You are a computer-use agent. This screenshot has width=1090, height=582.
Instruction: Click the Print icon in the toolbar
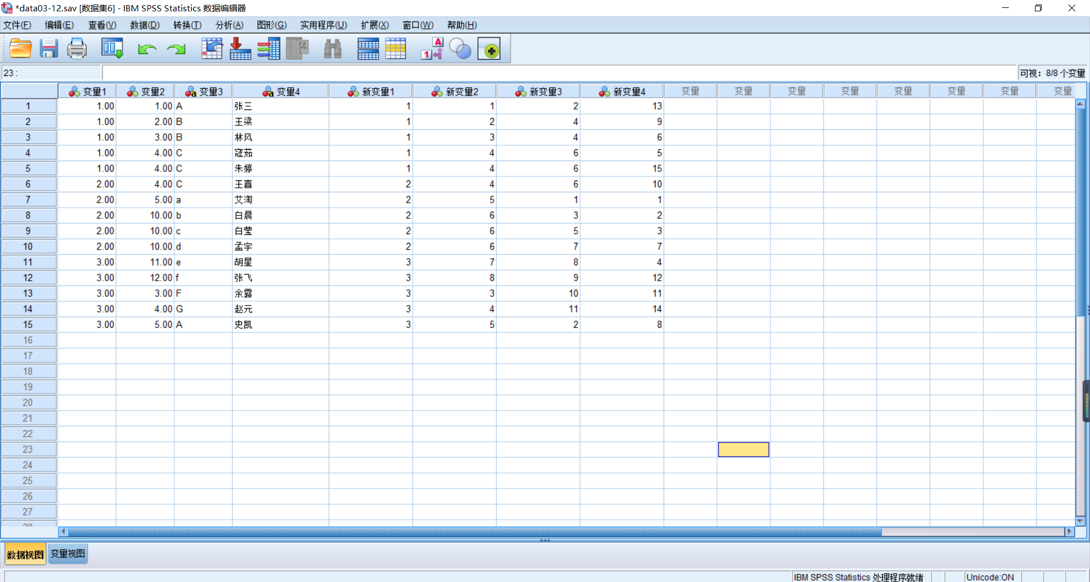[77, 49]
